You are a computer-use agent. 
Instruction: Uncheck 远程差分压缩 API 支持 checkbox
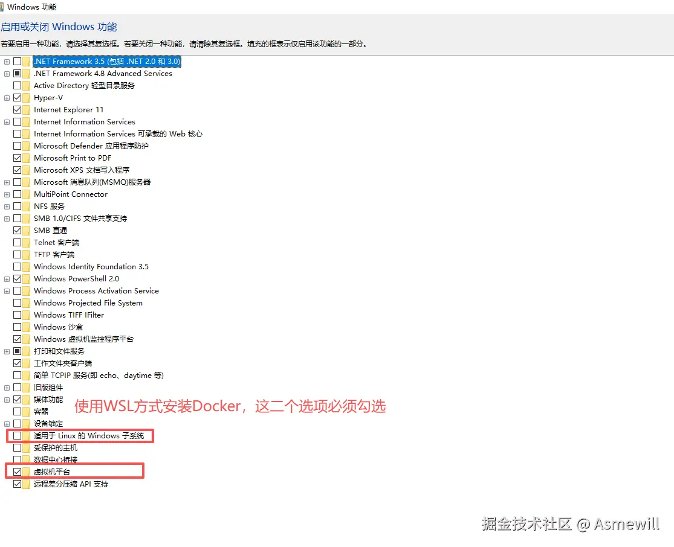tap(17, 484)
